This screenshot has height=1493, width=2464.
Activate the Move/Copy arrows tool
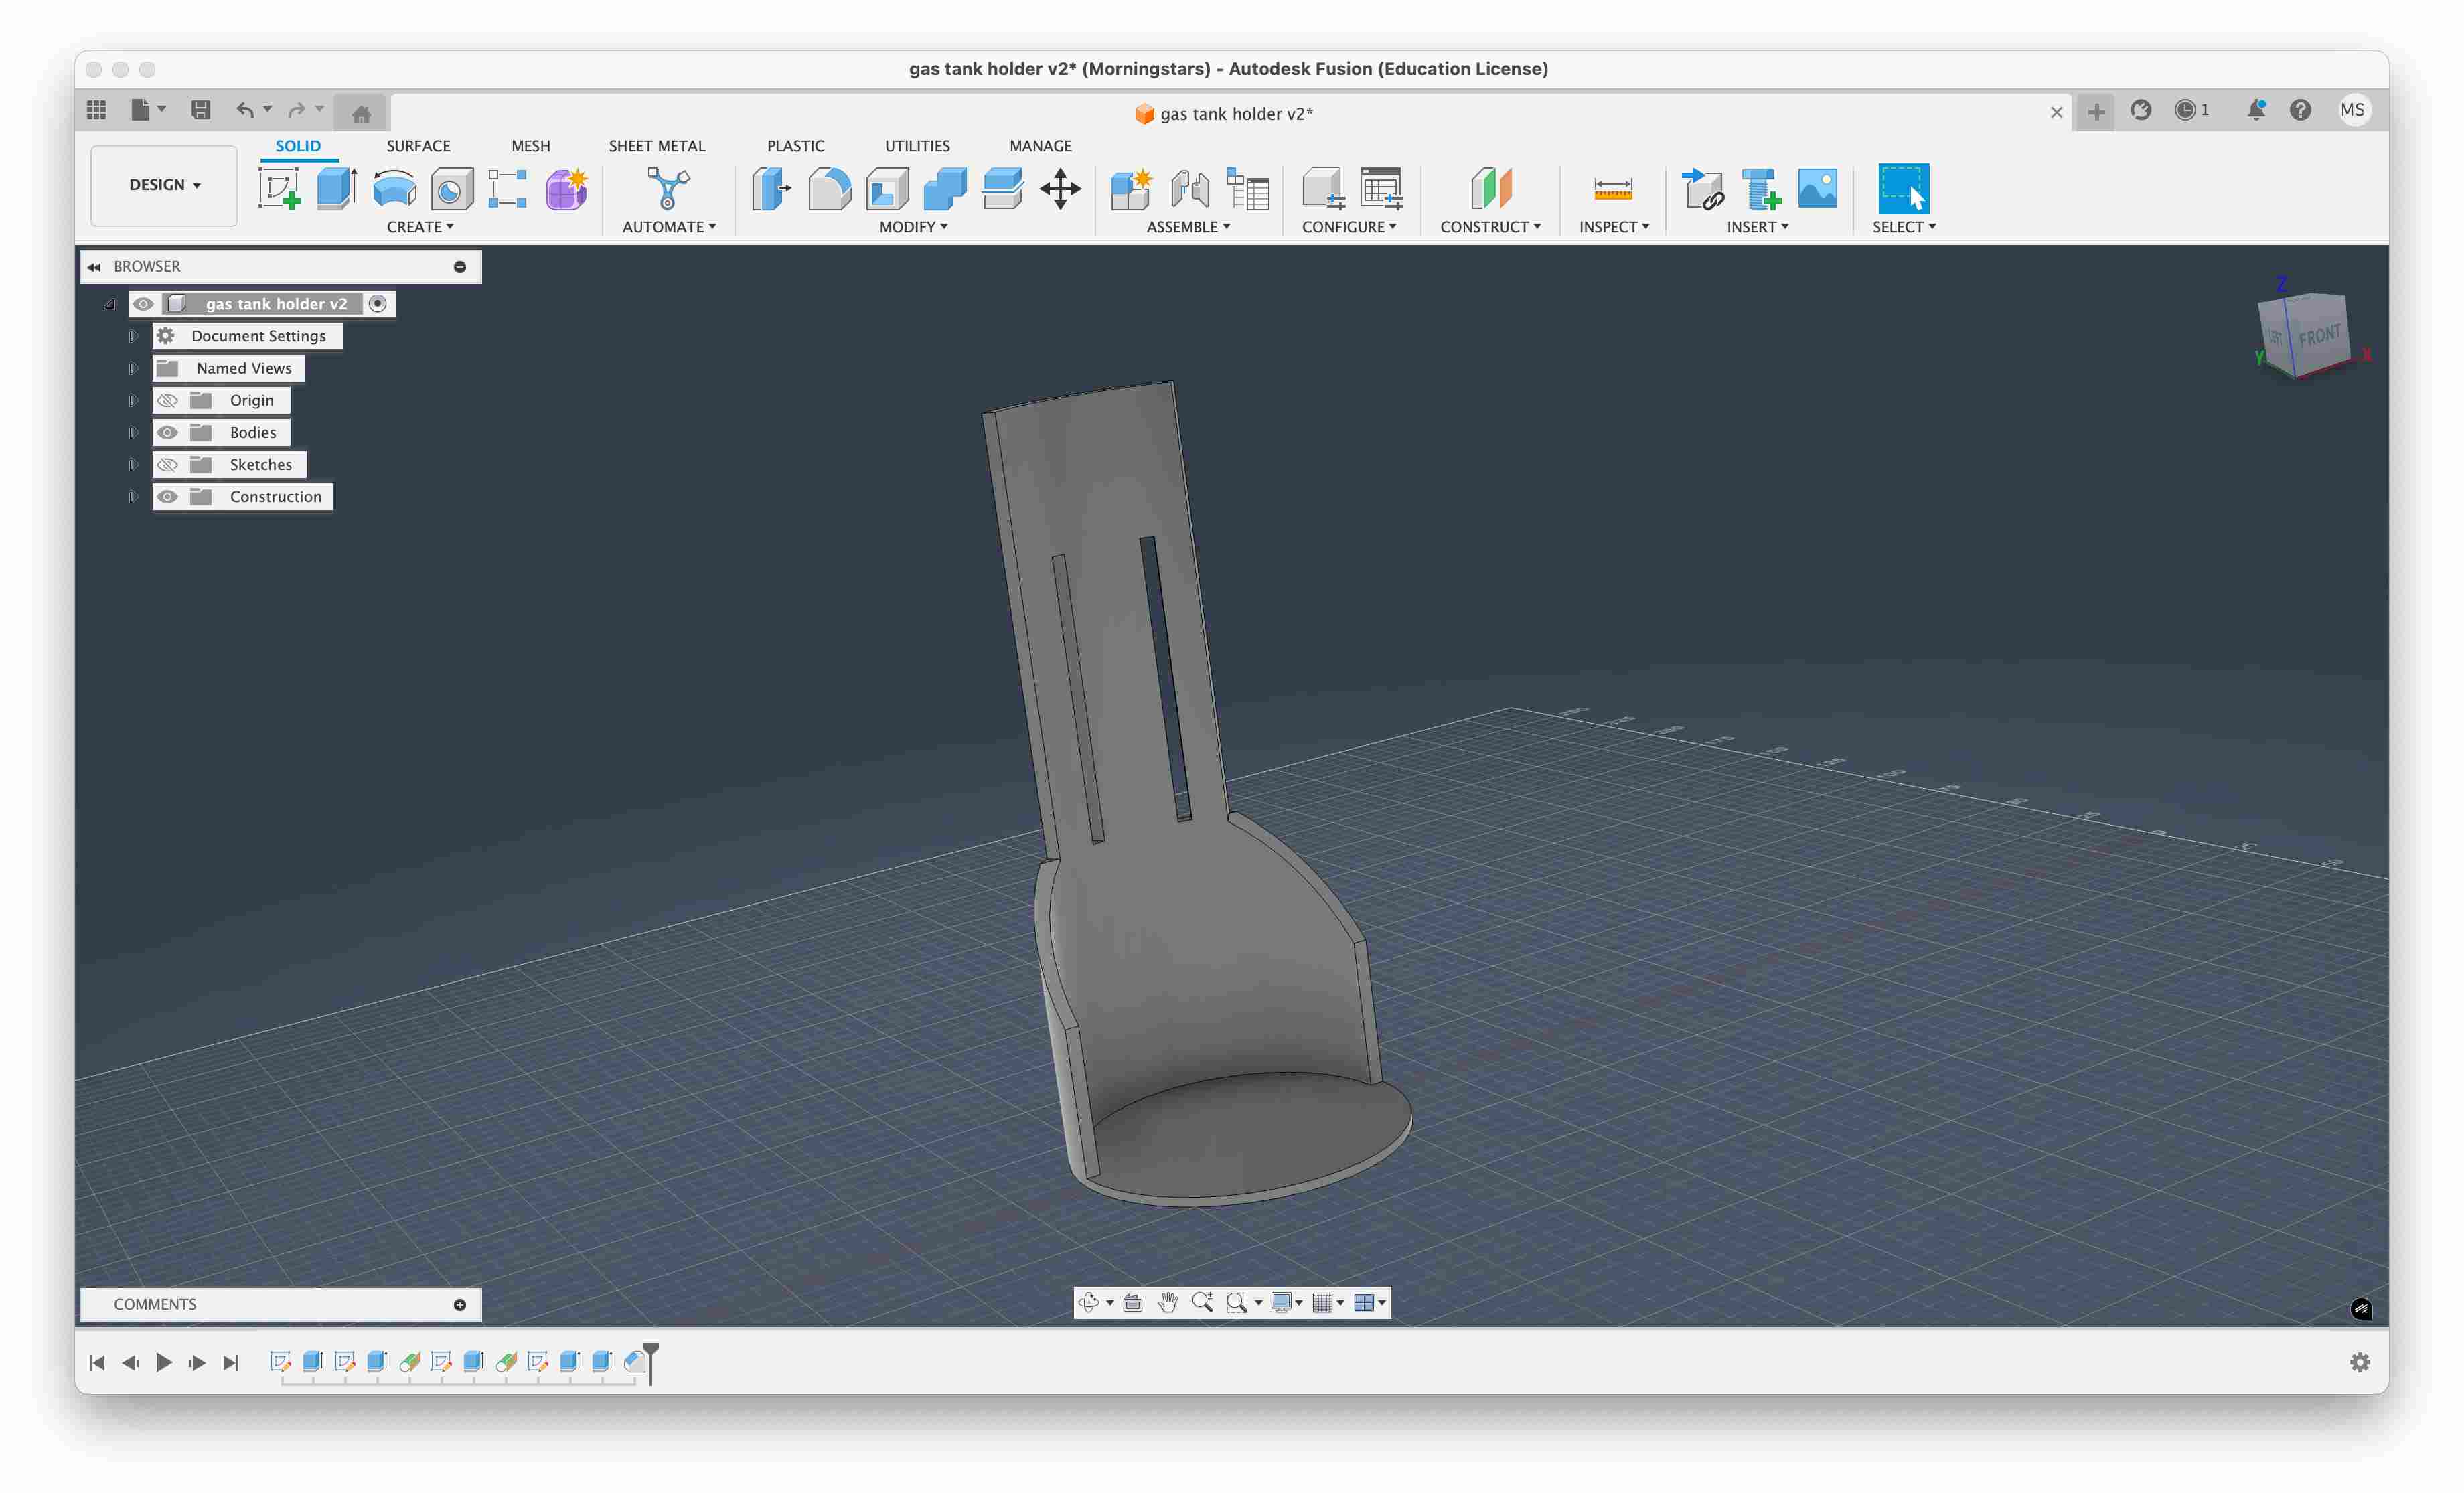coord(1060,188)
